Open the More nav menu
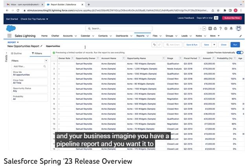This screenshot has width=247, height=168. (215, 36)
